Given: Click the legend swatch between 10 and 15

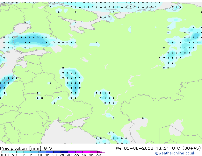Looking at the screenshot, I should coord(42,152).
